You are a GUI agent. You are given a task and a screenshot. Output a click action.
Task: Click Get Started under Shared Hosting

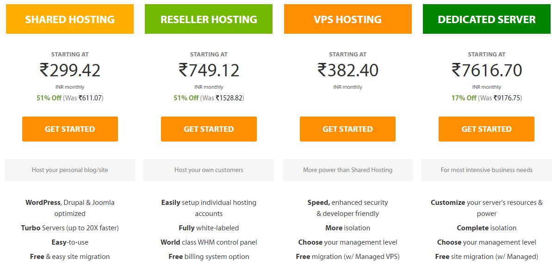(70, 129)
